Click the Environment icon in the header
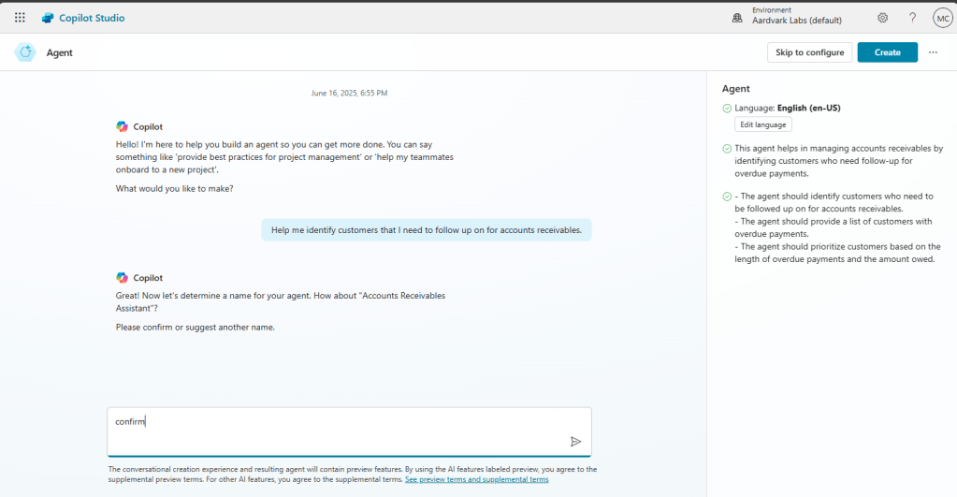This screenshot has width=957, height=497. [737, 18]
